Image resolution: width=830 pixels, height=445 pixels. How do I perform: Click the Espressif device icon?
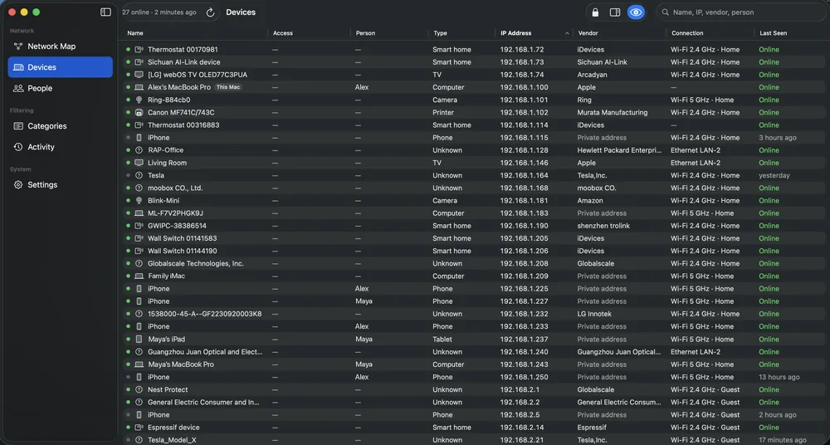139,428
